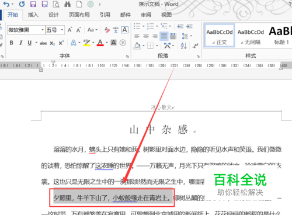Click the Redo/repeat circular arrow icon
This screenshot has height=215, width=292.
[x=22, y=4]
